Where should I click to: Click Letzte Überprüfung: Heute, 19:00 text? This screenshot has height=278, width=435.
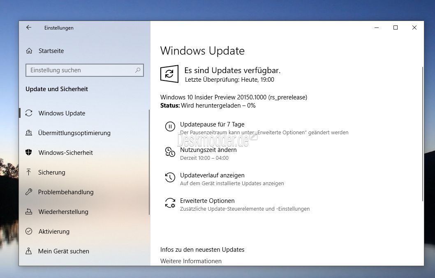click(229, 80)
